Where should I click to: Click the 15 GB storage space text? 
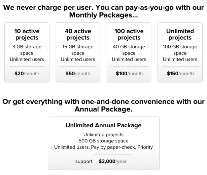pyautogui.click(x=78, y=50)
